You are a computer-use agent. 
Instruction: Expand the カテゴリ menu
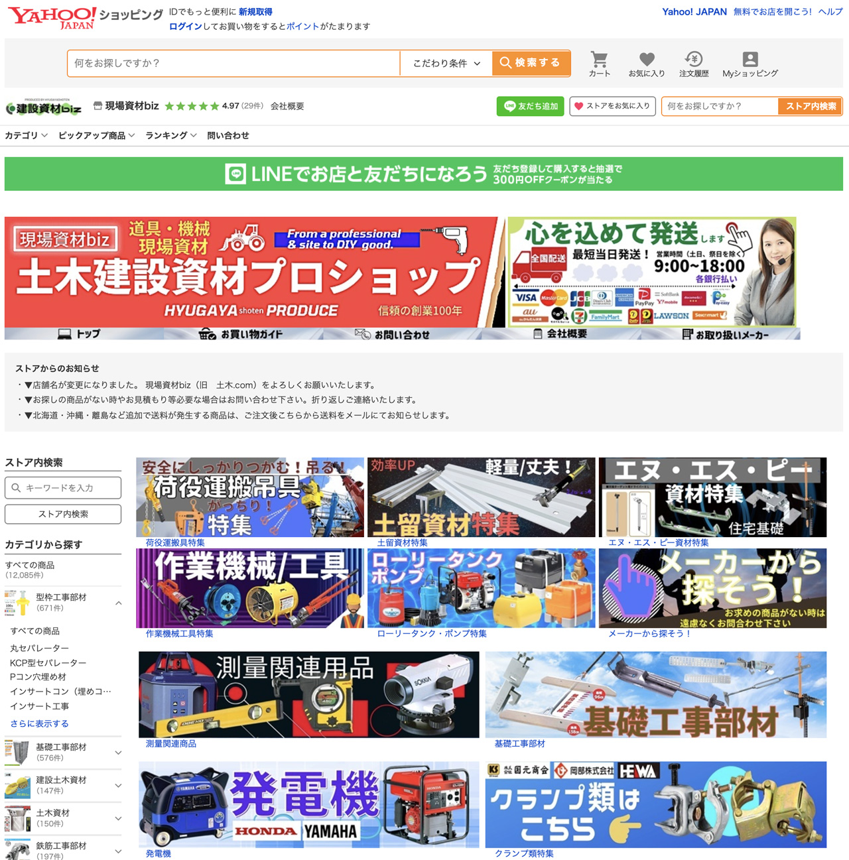pos(26,135)
